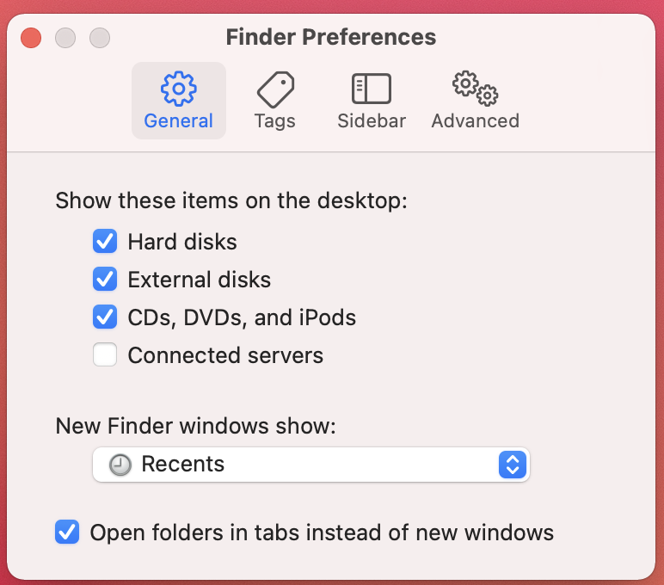Screen dimensions: 664x585
Task: Open the Tags tag-shaped icon
Action: coord(275,89)
